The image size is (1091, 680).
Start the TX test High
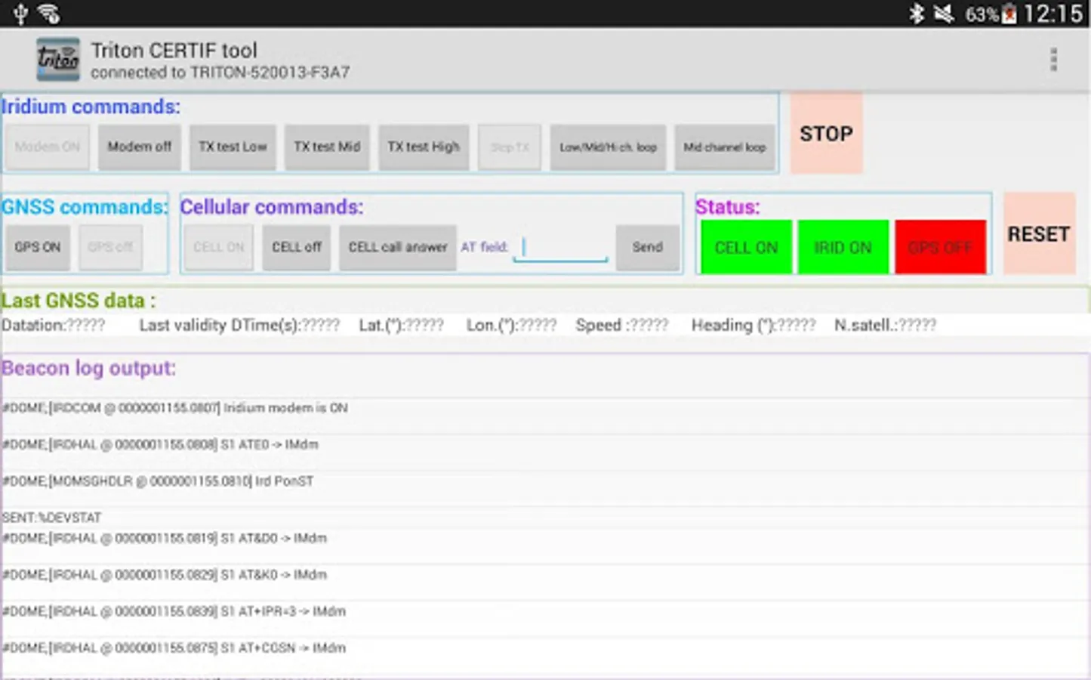click(424, 147)
